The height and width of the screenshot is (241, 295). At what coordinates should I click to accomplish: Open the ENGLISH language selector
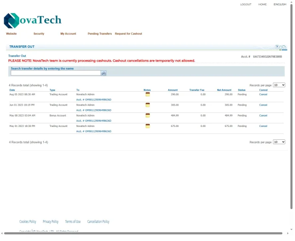280,4
